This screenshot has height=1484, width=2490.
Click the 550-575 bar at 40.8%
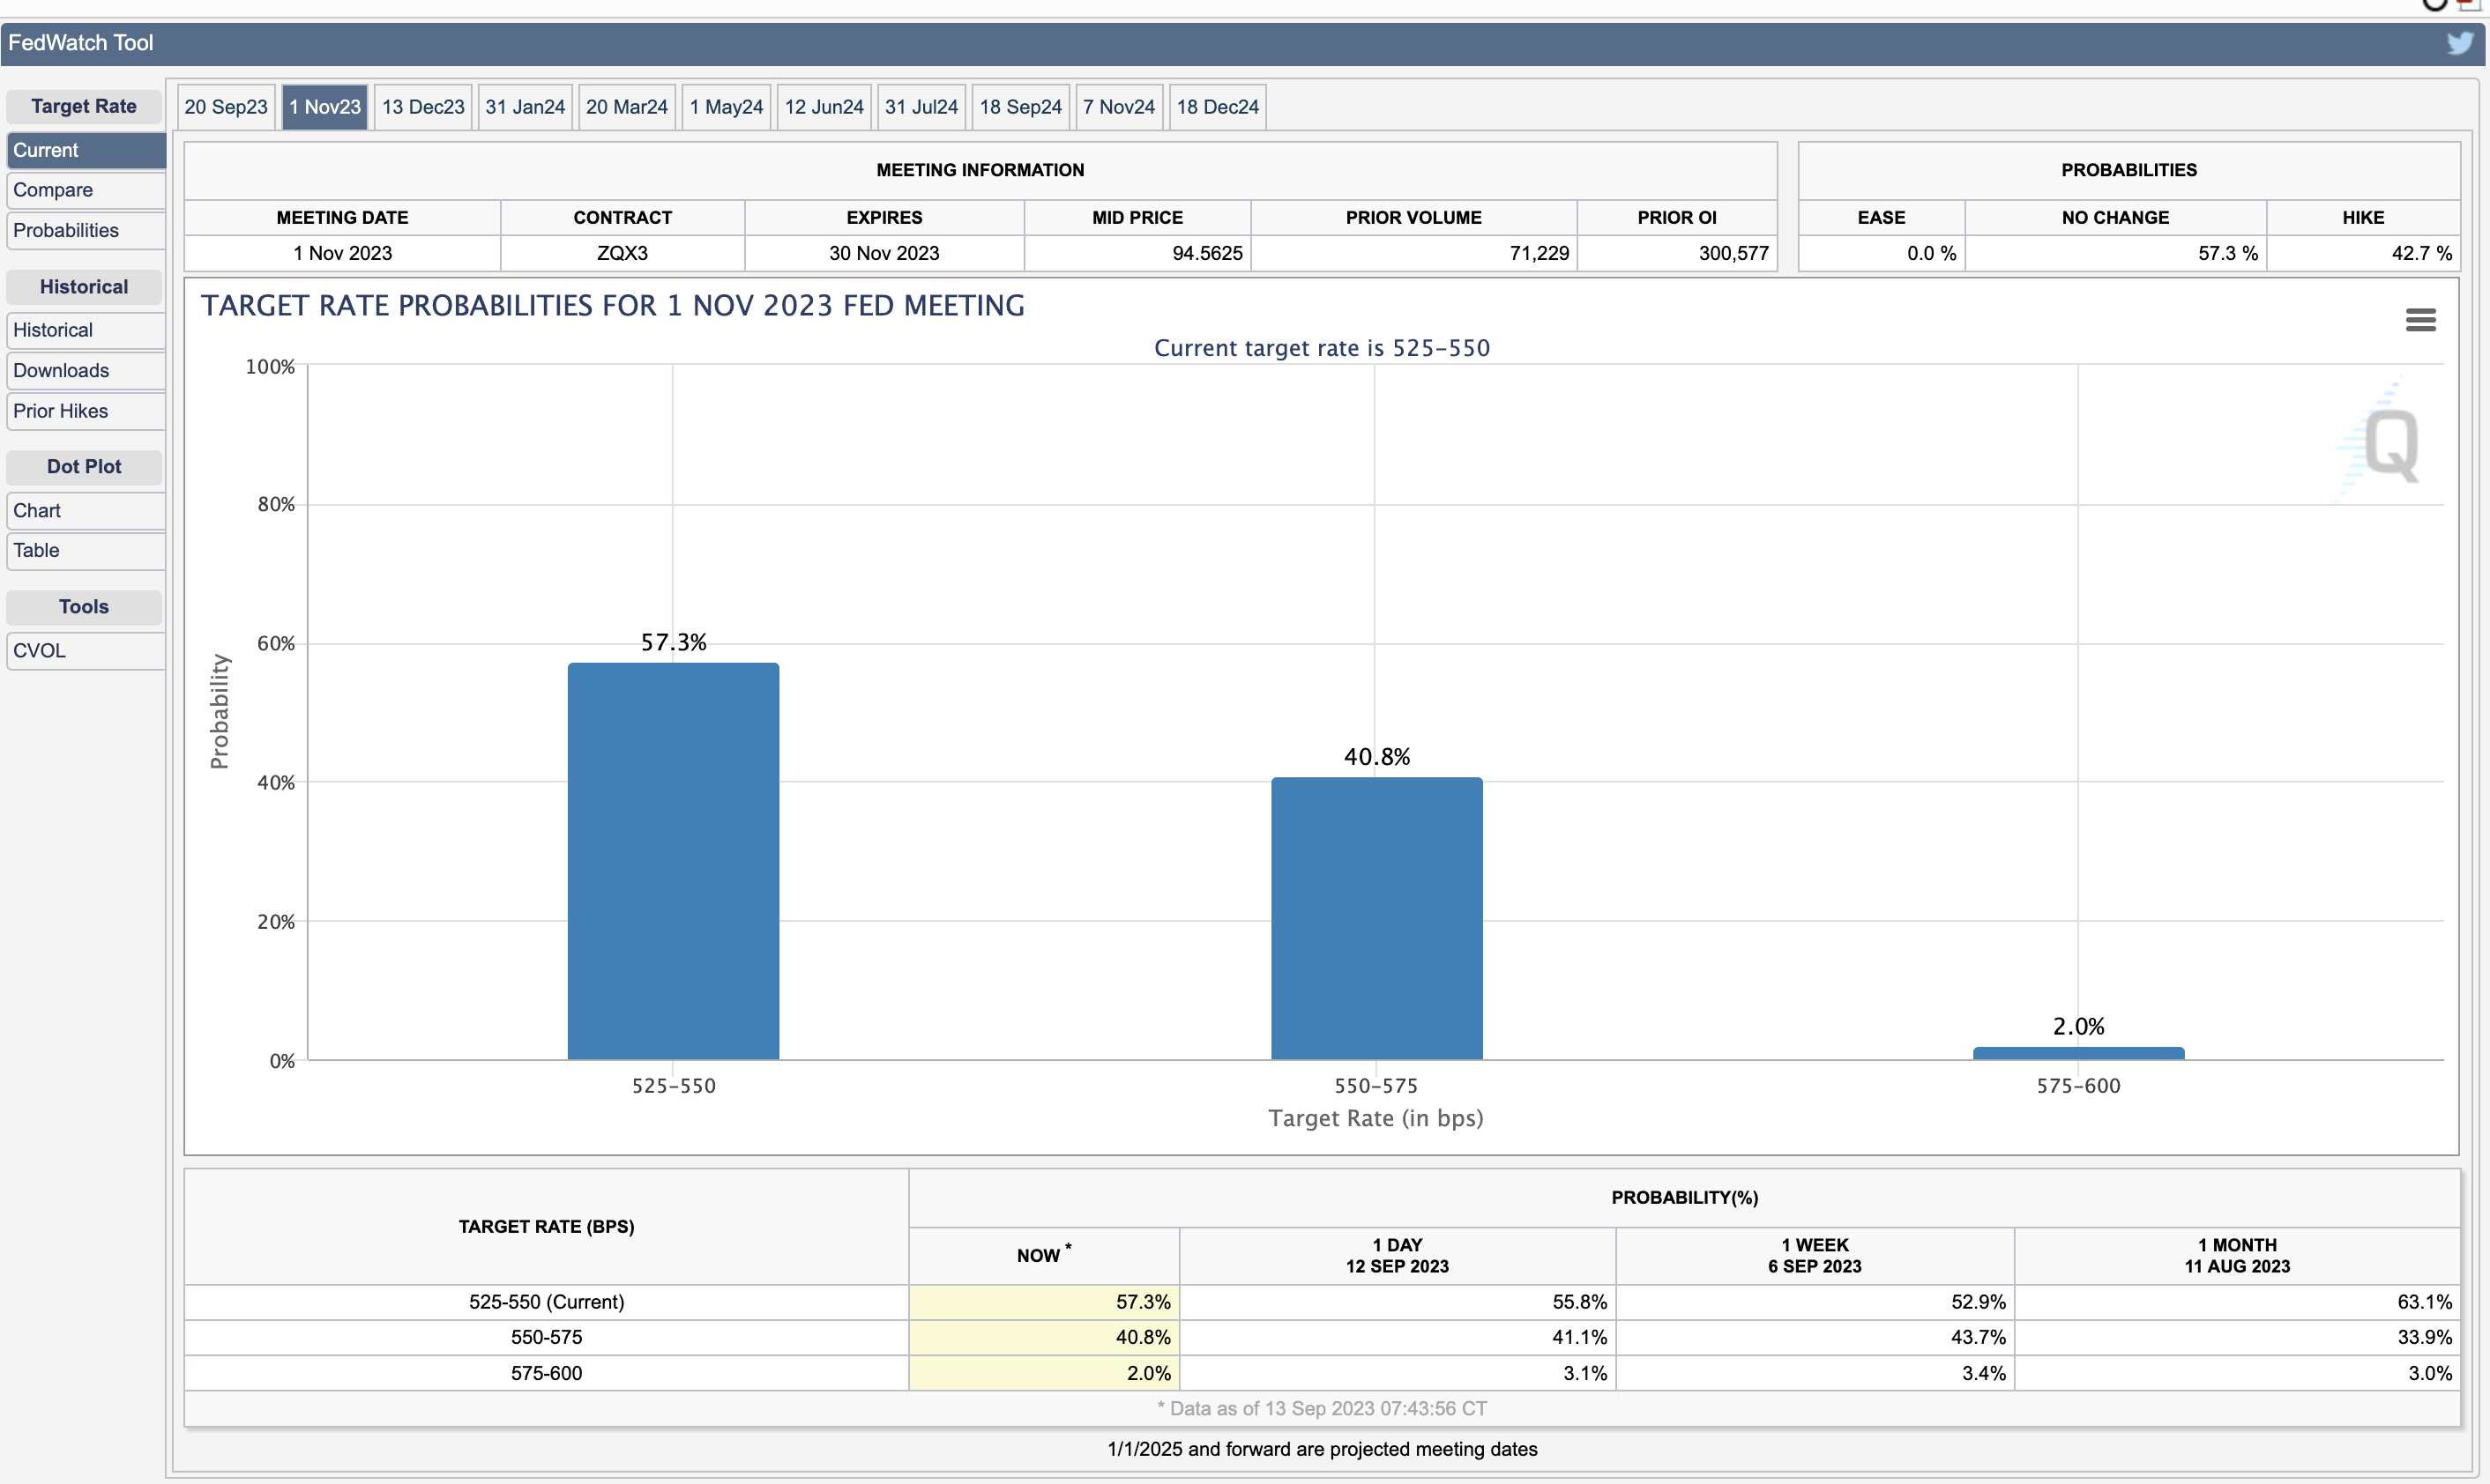coord(1376,918)
